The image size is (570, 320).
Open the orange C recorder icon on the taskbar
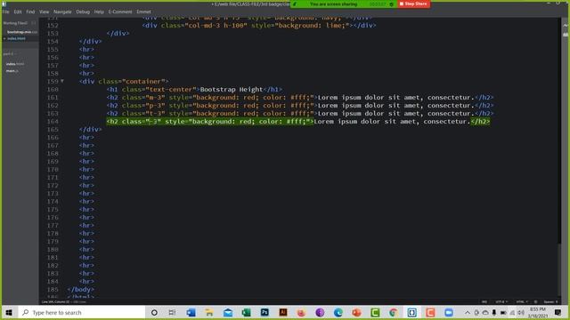[x=430, y=312]
